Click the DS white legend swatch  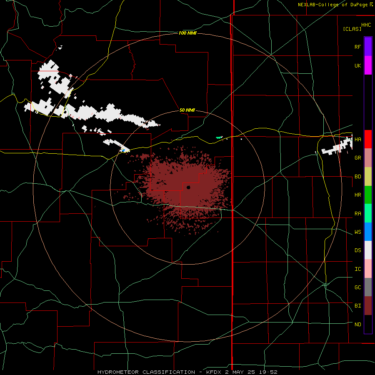pyautogui.click(x=368, y=250)
